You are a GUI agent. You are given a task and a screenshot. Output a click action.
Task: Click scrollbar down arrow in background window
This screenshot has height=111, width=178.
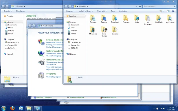(x=139, y=98)
